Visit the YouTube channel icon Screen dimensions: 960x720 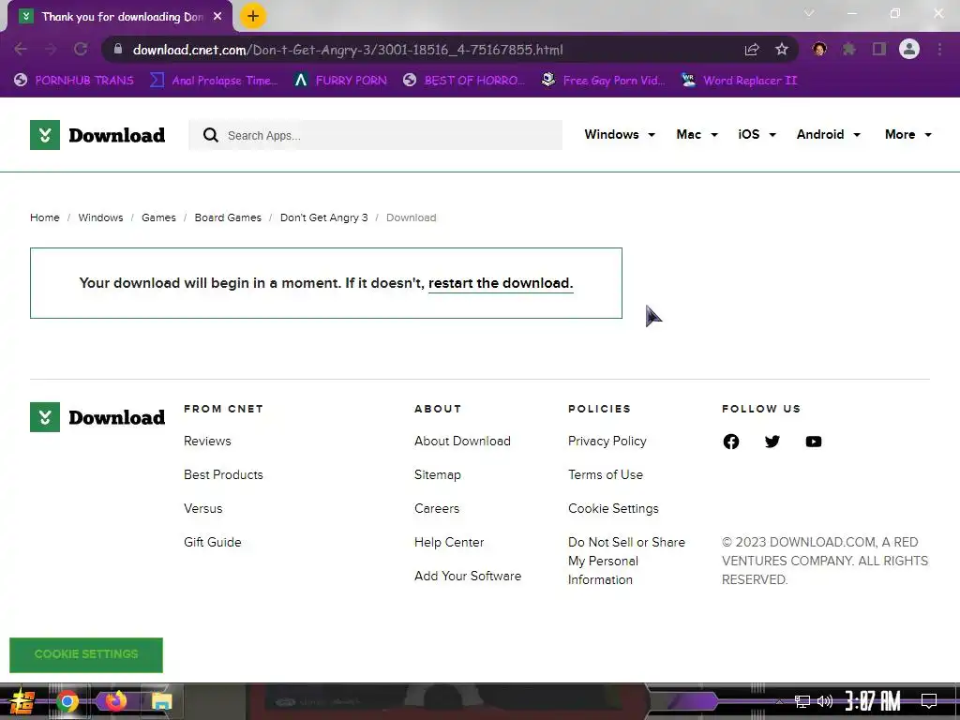813,442
